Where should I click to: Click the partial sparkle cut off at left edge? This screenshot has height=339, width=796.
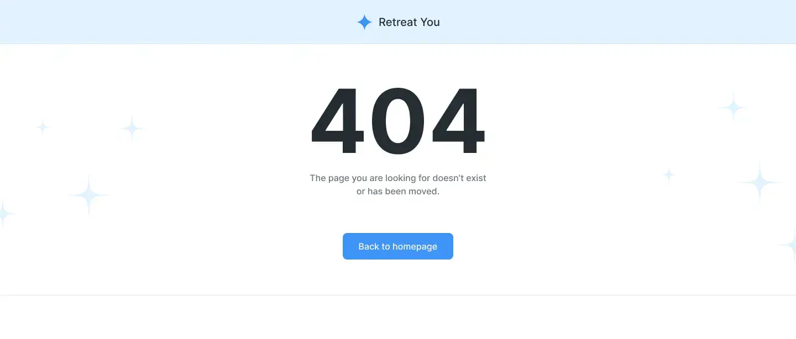click(x=5, y=213)
